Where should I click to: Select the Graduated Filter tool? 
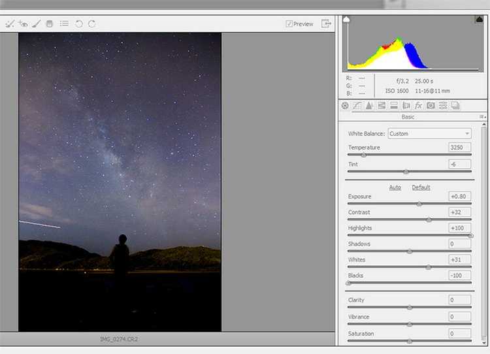pos(50,24)
